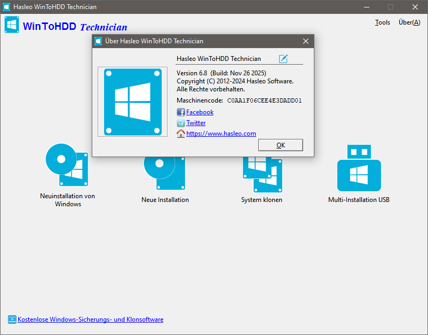Click the WinToHDD logo in the header
Screen dimensions: 428x335
[x=12, y=25]
